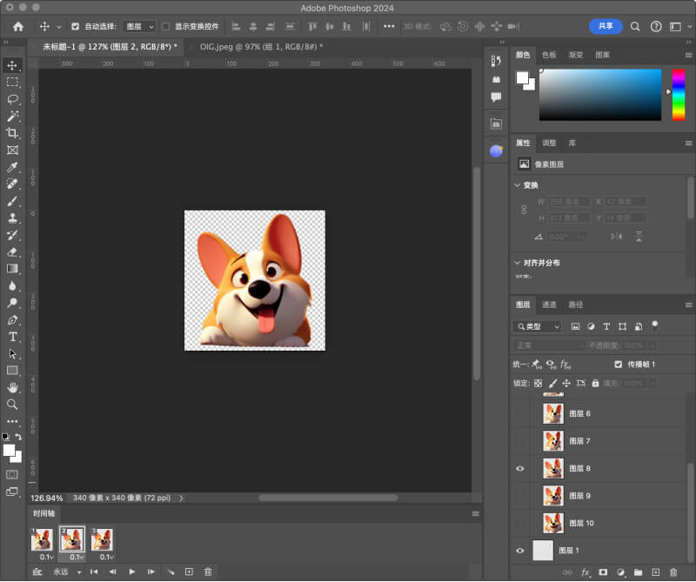
Task: Duplicate the selected frame in timeline
Action: point(189,572)
